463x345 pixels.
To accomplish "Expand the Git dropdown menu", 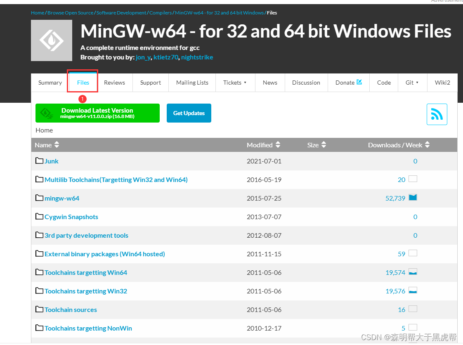I will click(412, 83).
